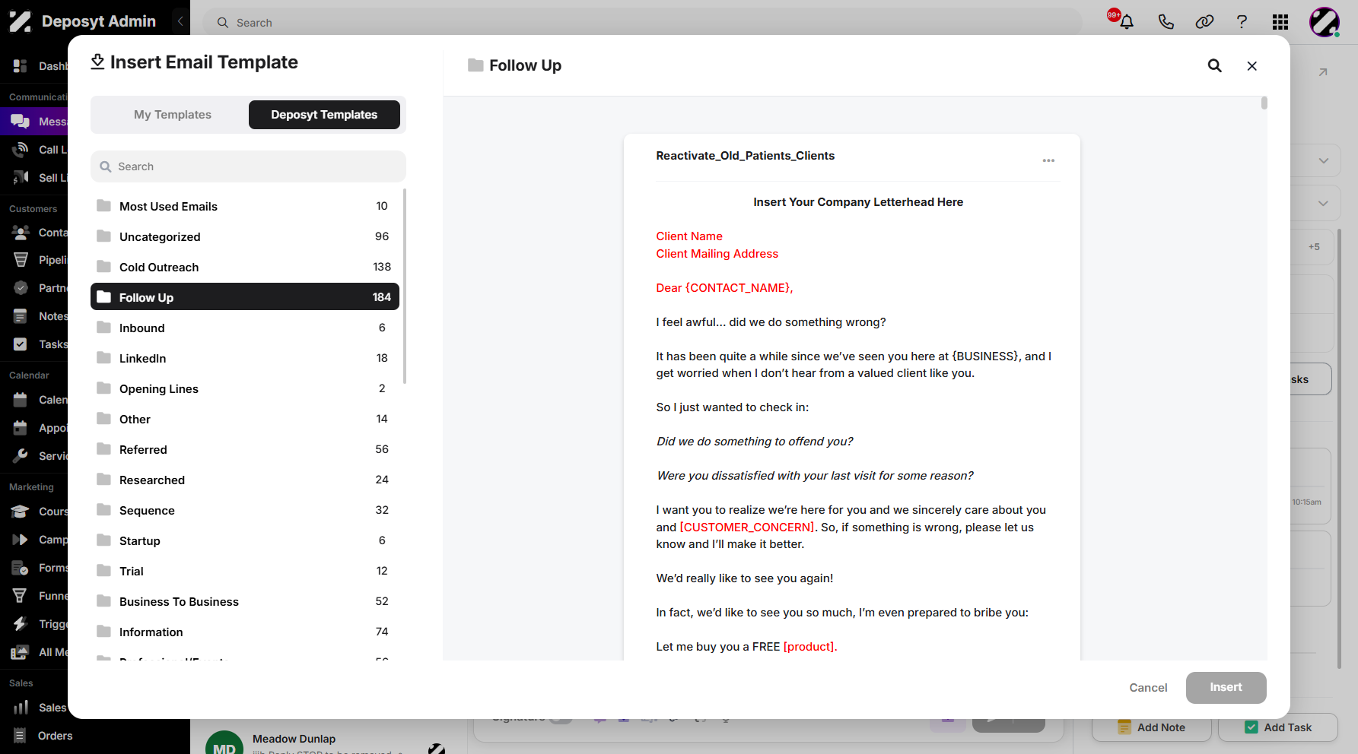Screen dimensions: 1358x754
Task: Select the Information folder
Action: [245, 632]
